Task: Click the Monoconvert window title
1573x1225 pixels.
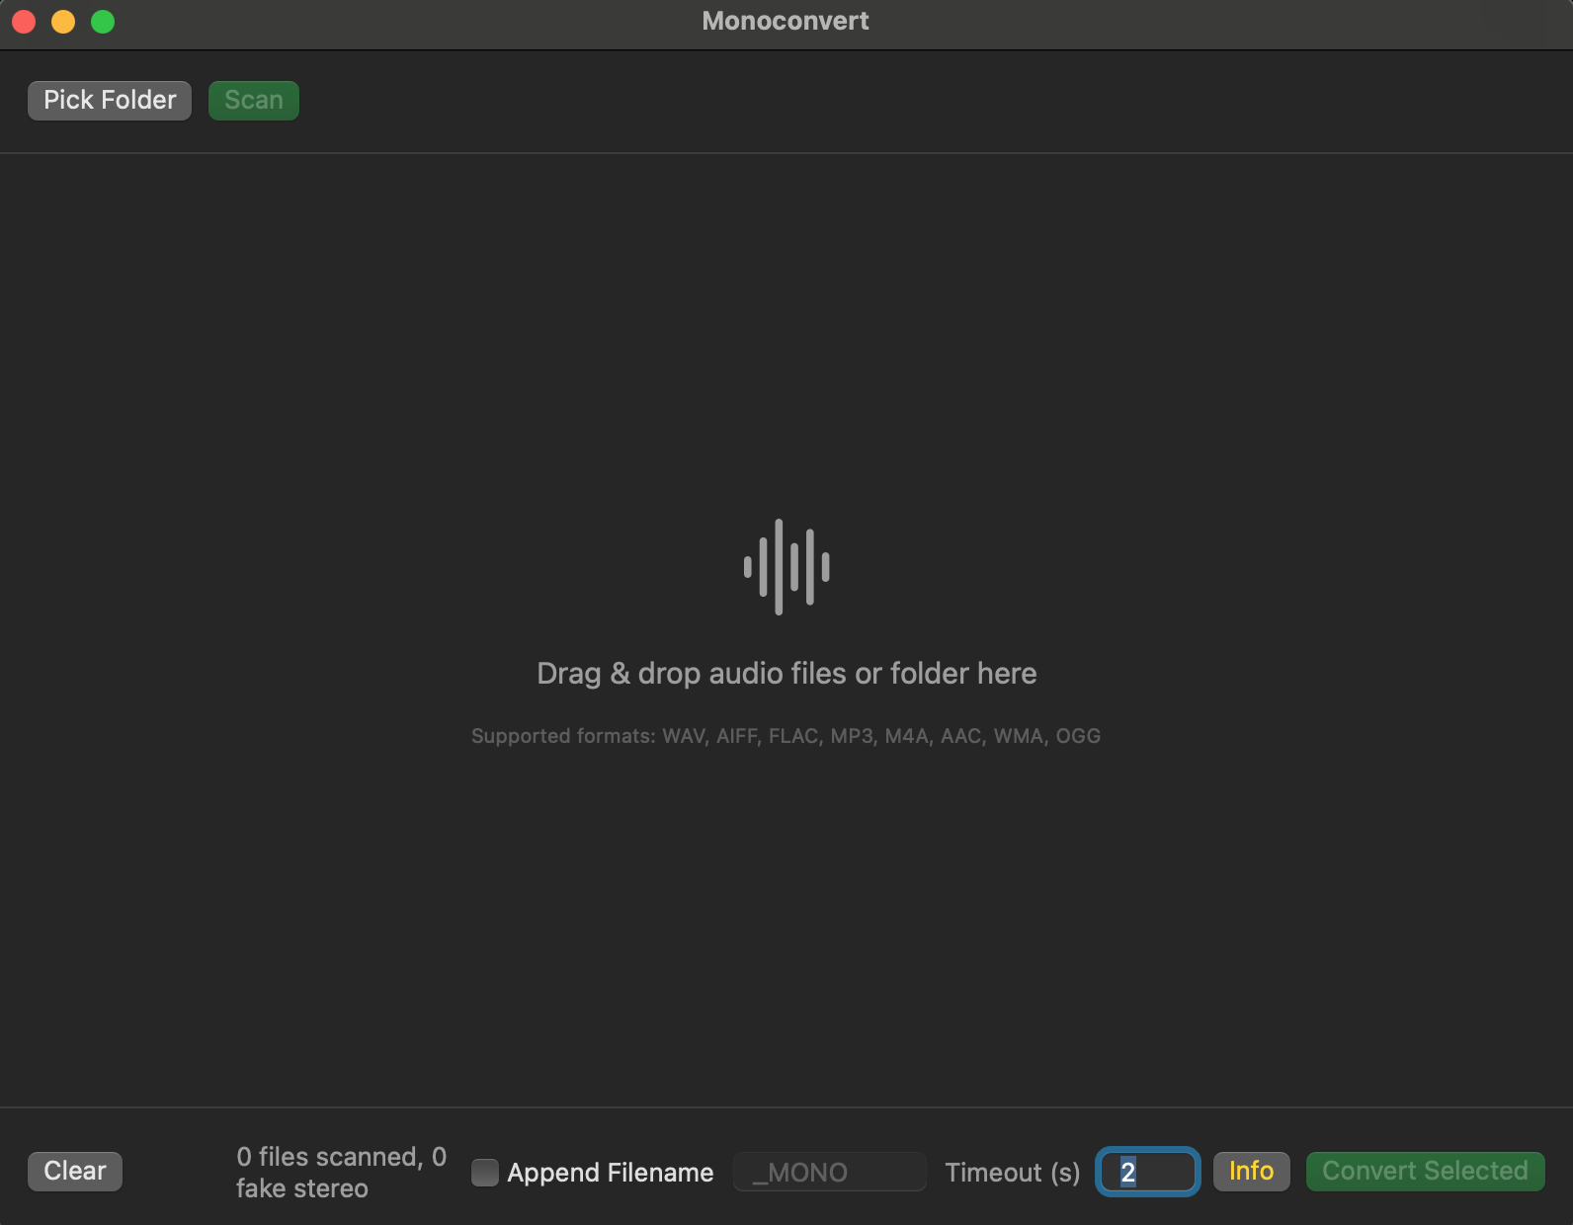Action: click(786, 21)
